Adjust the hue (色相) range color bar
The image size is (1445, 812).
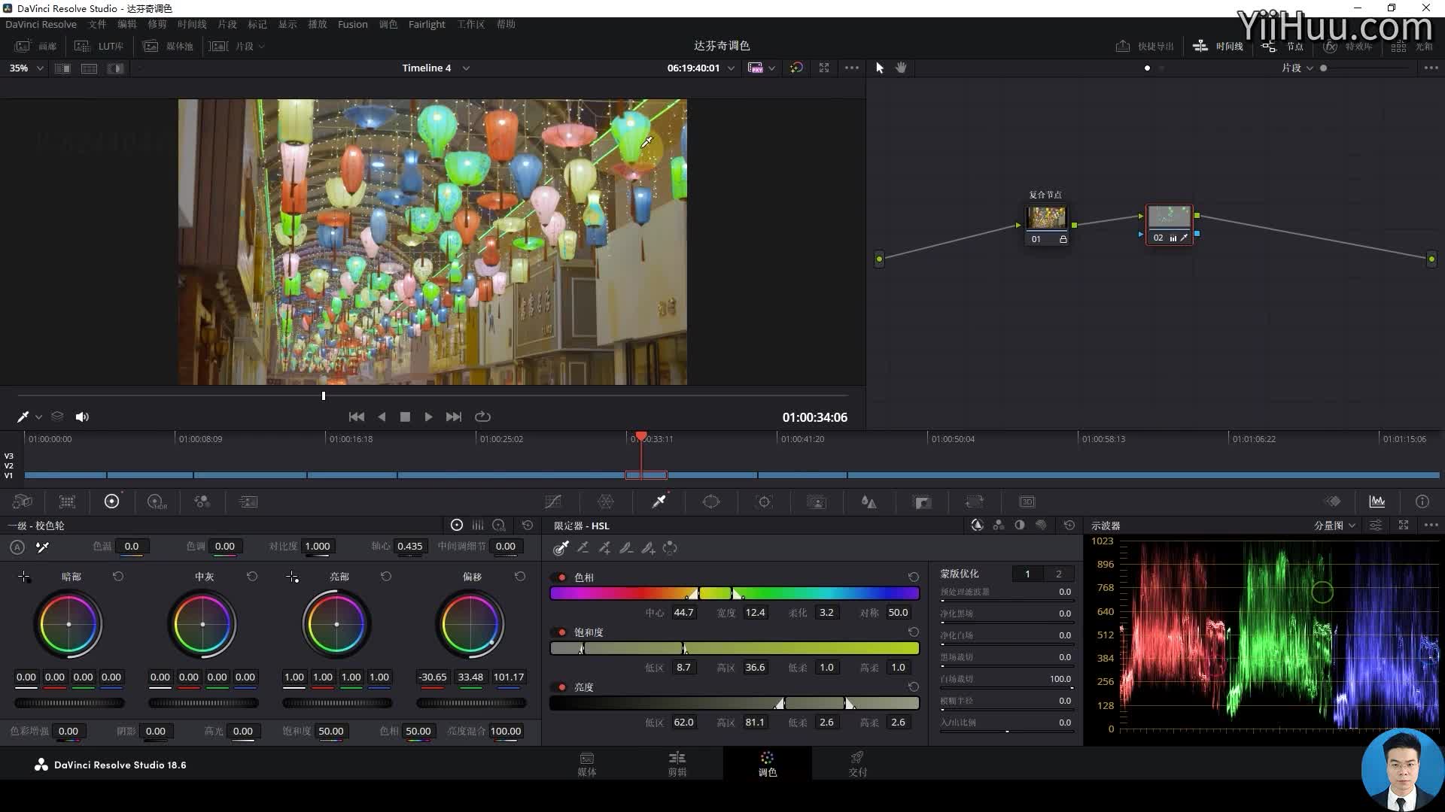coord(735,593)
